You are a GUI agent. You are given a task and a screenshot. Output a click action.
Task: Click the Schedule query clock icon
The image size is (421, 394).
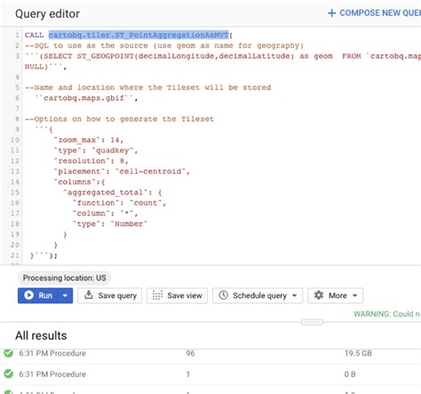[223, 295]
